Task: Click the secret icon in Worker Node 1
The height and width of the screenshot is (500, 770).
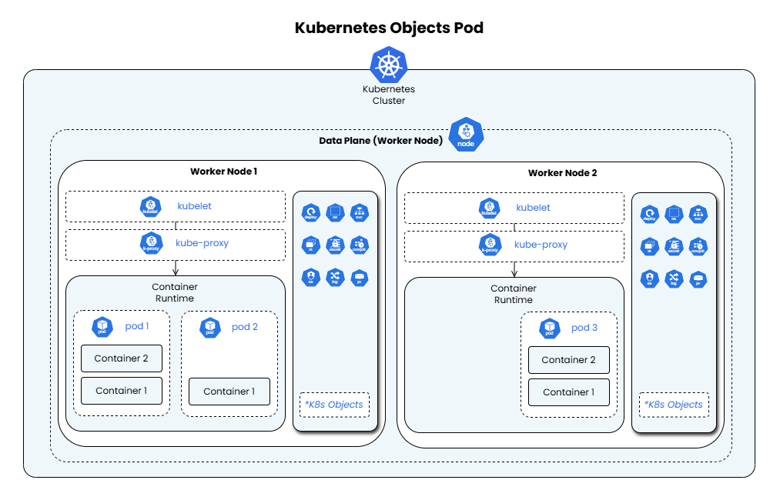Action: 335,245
